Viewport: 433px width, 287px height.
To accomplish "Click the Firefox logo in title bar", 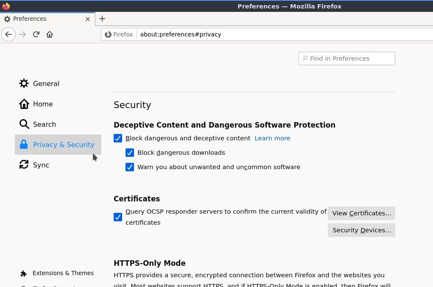I will tap(6, 6).
